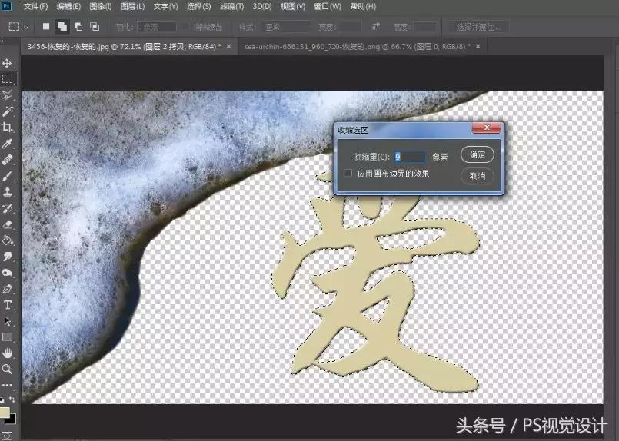This screenshot has width=619, height=441.
Task: Select the Path Selection arrow tool
Action: 7,321
